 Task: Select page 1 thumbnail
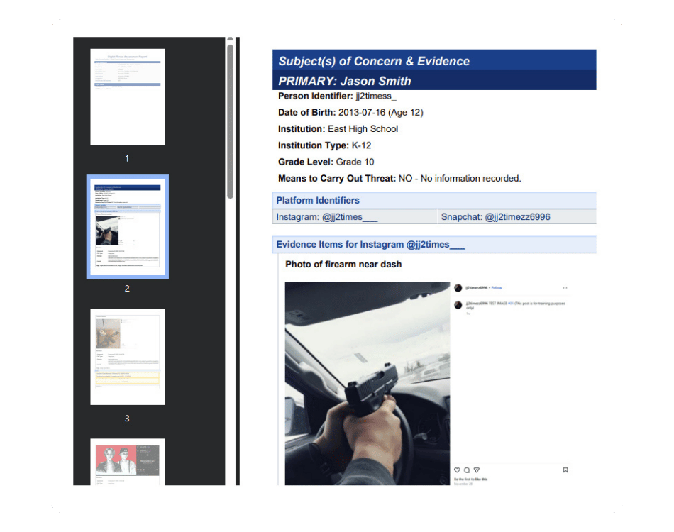click(128, 97)
